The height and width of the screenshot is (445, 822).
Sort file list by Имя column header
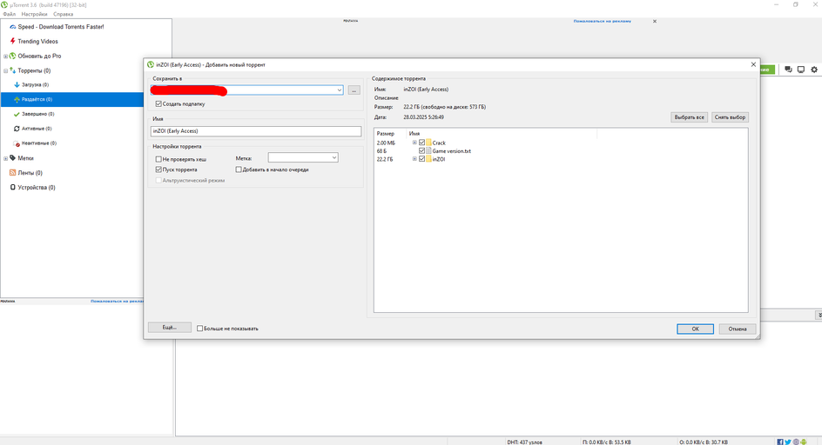414,134
